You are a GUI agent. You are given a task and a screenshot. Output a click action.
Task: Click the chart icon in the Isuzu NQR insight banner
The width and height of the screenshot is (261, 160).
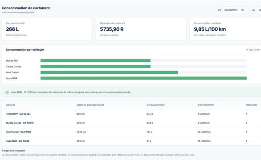[7, 92]
